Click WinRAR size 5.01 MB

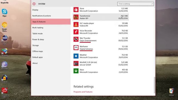point(124,62)
